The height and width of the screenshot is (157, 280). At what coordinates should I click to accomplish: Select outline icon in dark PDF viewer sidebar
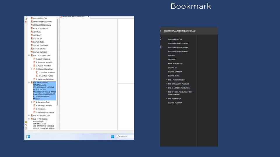pos(161,47)
